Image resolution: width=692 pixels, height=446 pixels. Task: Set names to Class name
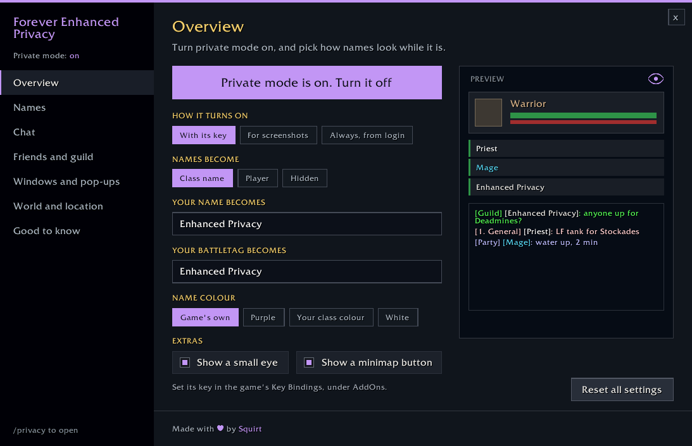coord(202,178)
